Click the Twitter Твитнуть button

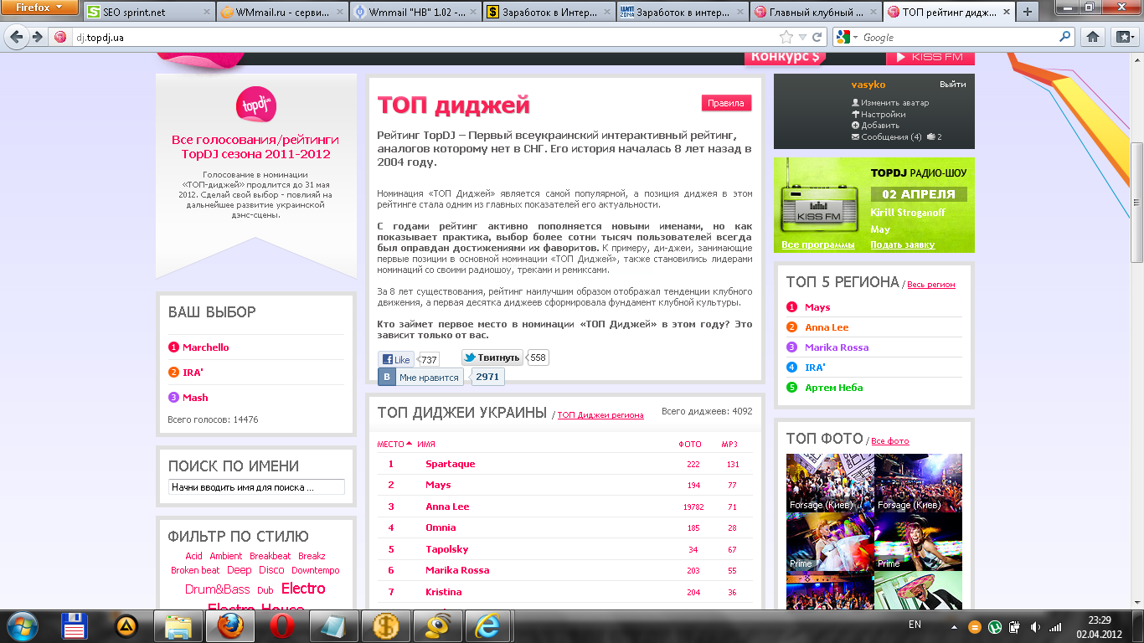point(492,358)
